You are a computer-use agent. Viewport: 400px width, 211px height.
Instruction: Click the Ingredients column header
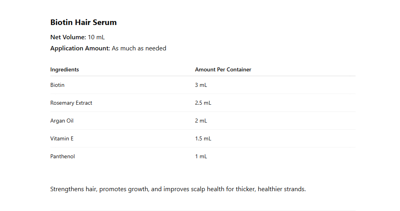(65, 70)
